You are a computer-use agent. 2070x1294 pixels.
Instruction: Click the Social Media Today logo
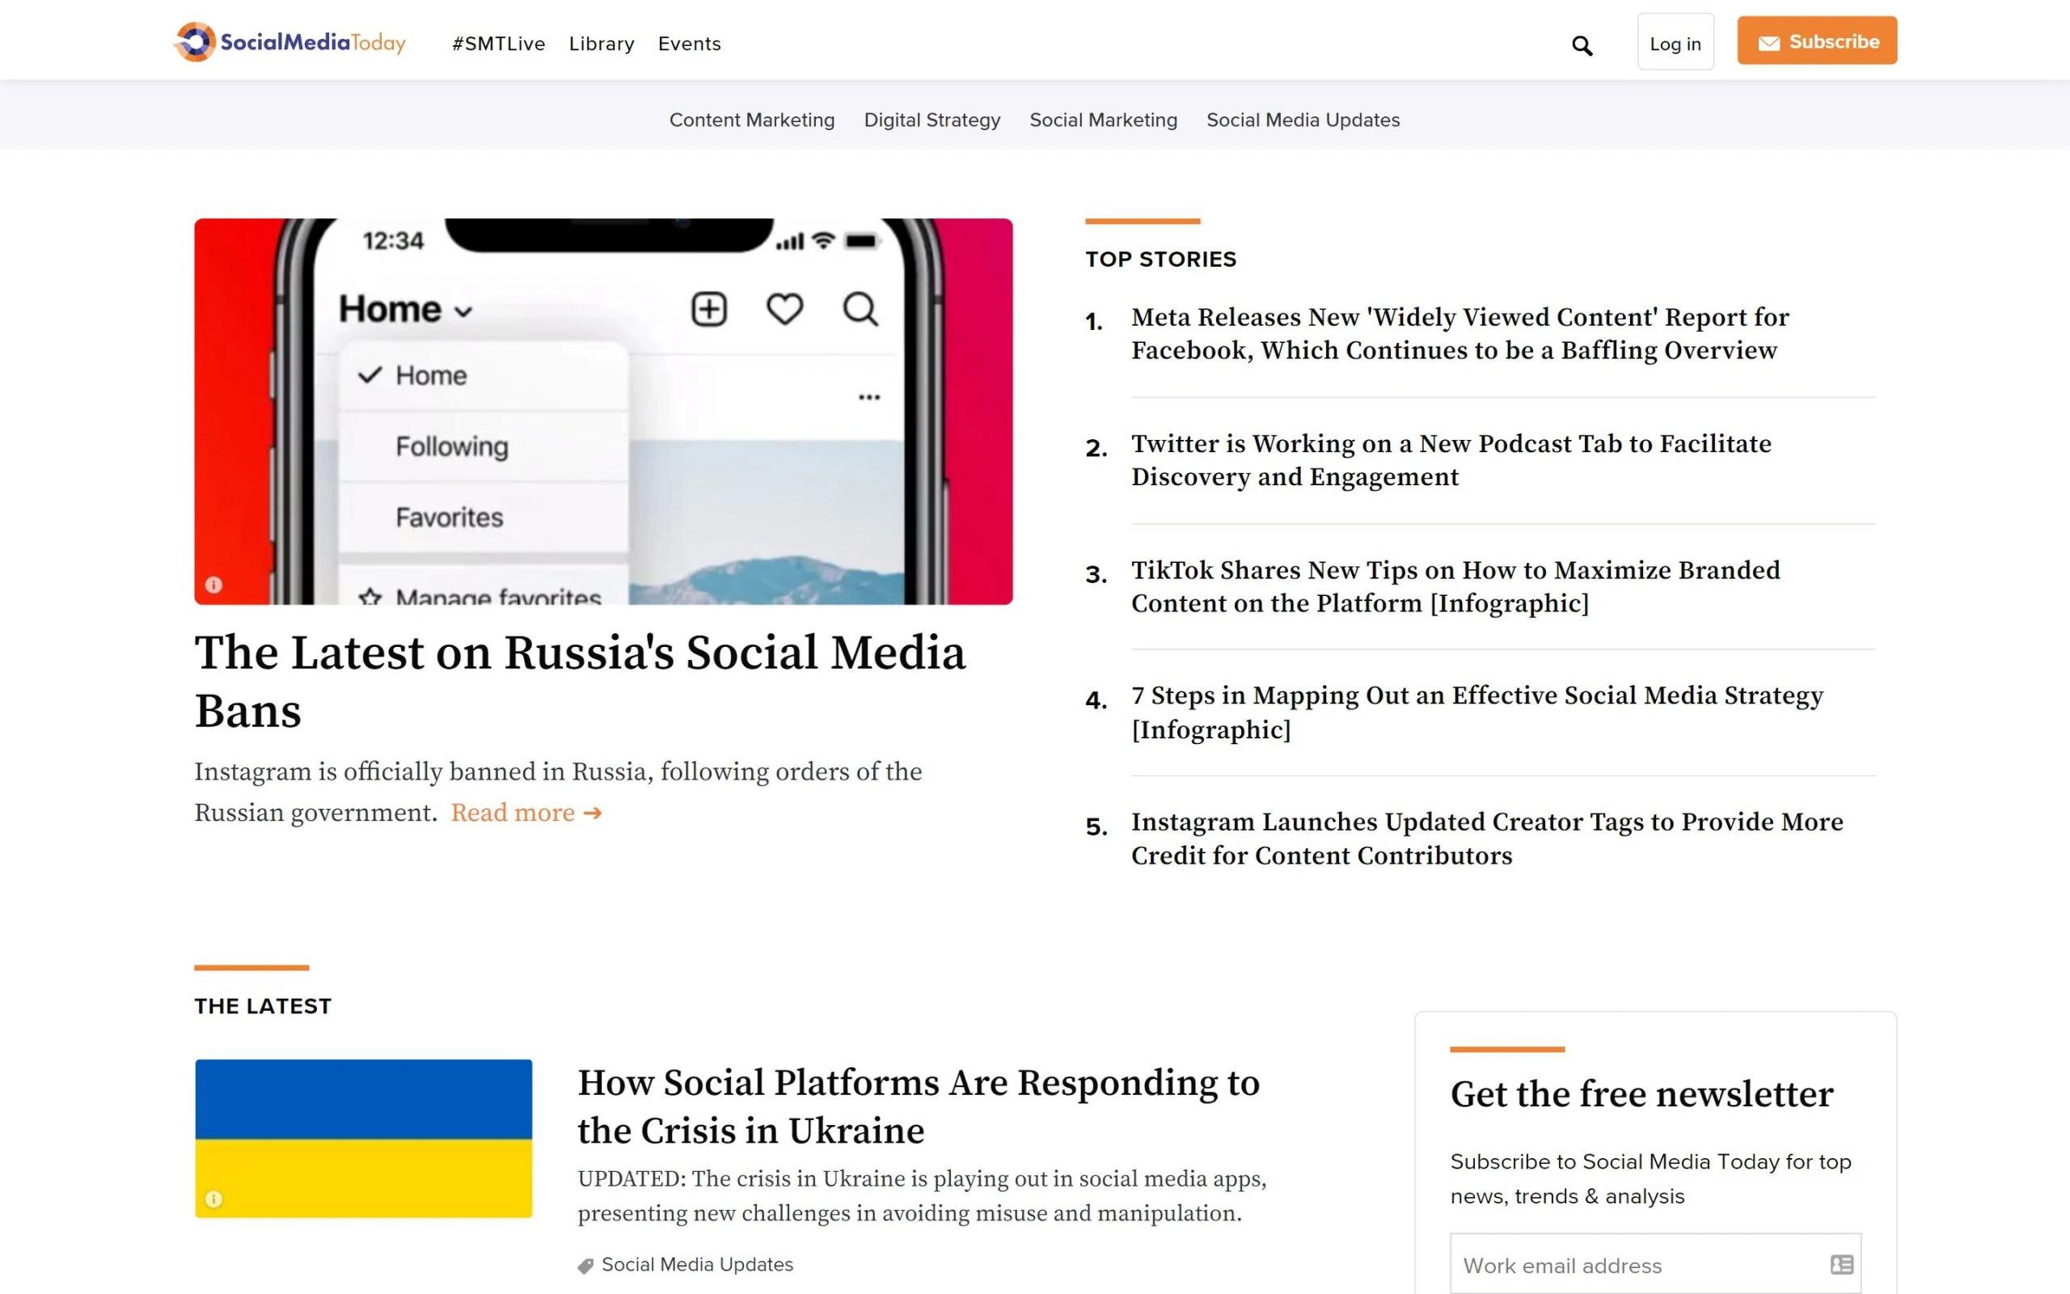[x=290, y=42]
